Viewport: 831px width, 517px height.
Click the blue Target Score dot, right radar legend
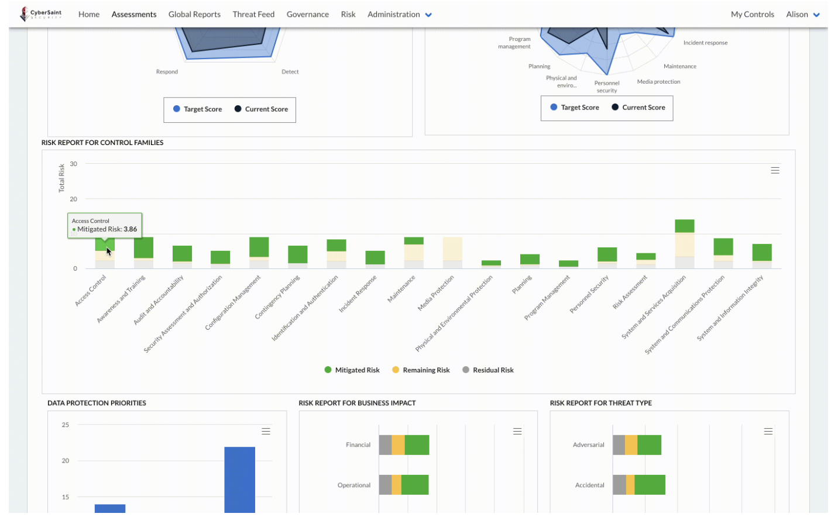coord(552,107)
